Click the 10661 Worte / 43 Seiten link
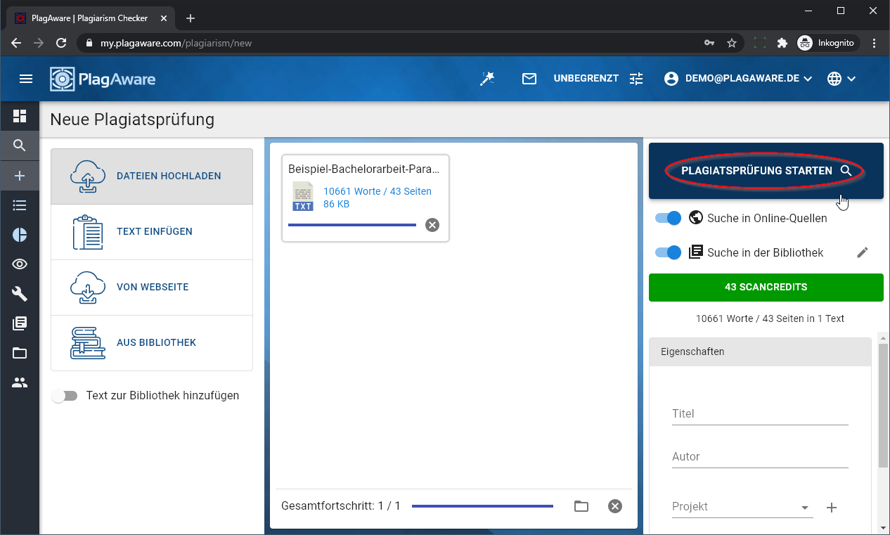Viewport: 890px width, 535px height. pos(378,191)
